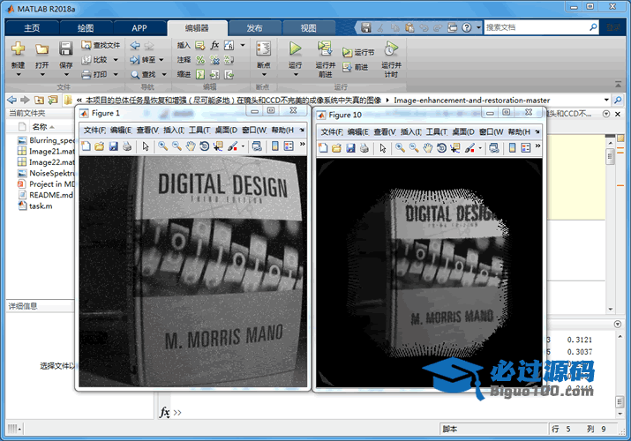This screenshot has height=441, width=631.
Task: Click the Run Section button
Action: (x=358, y=52)
